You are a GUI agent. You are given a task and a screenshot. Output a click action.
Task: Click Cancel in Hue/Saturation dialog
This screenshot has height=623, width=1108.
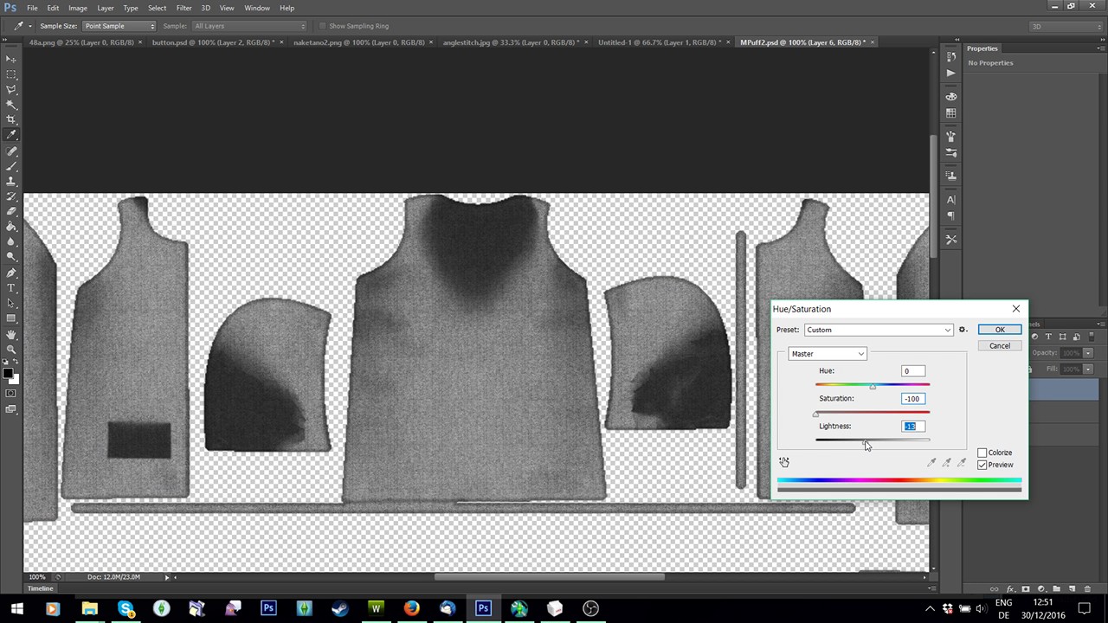[1000, 346]
